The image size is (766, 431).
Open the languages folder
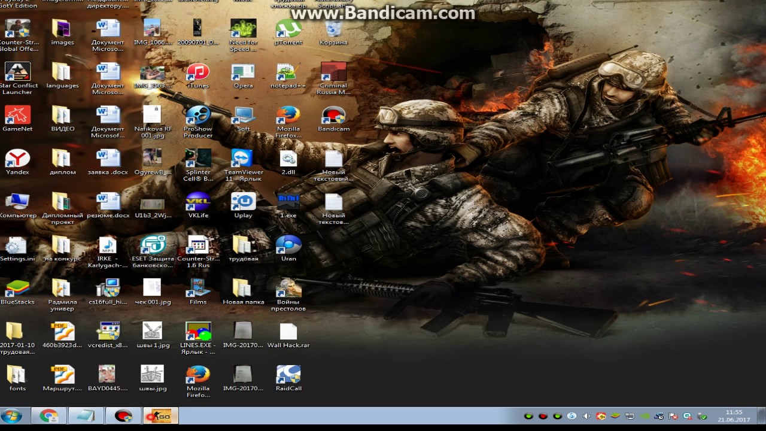(x=62, y=75)
